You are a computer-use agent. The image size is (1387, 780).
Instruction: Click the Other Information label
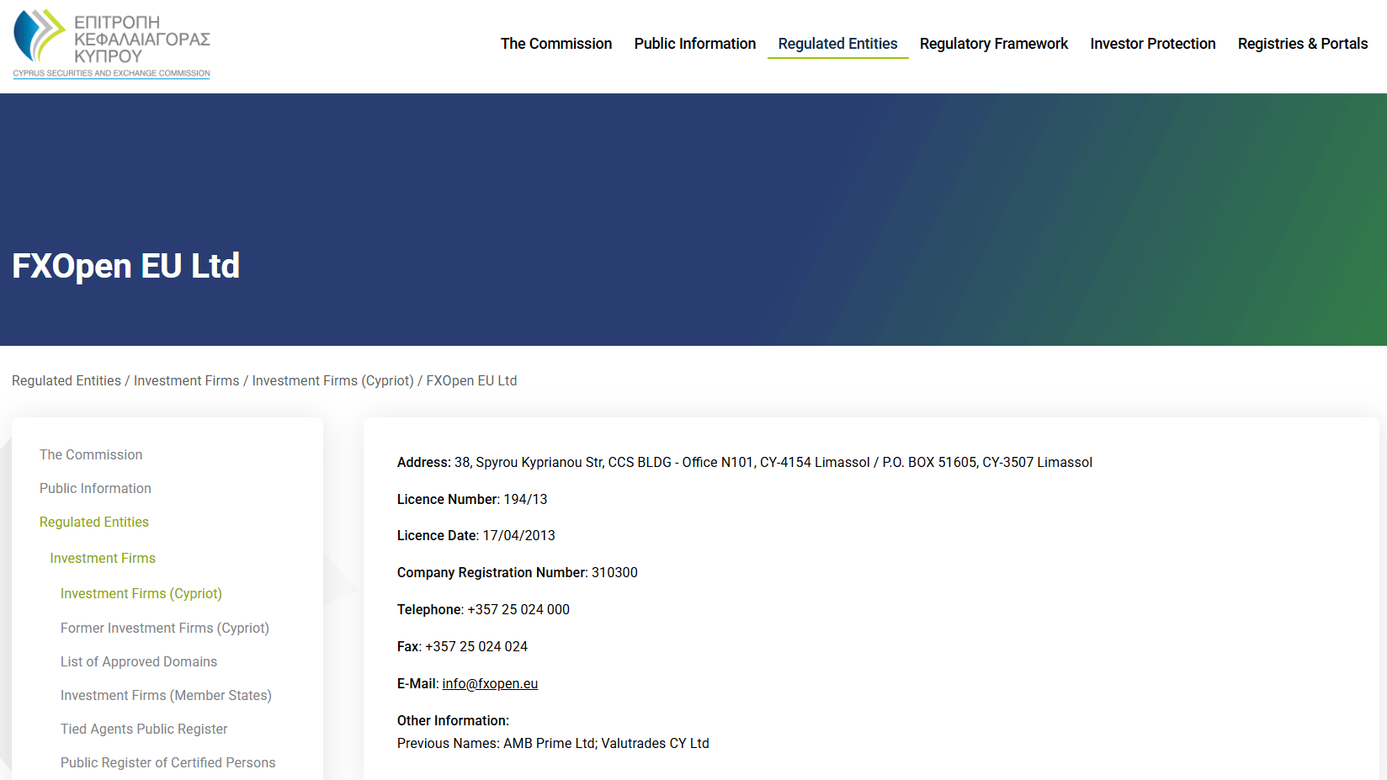coord(453,720)
